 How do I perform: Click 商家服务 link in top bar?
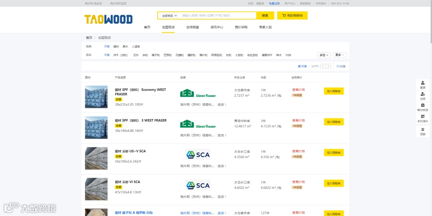pyautogui.click(x=305, y=4)
